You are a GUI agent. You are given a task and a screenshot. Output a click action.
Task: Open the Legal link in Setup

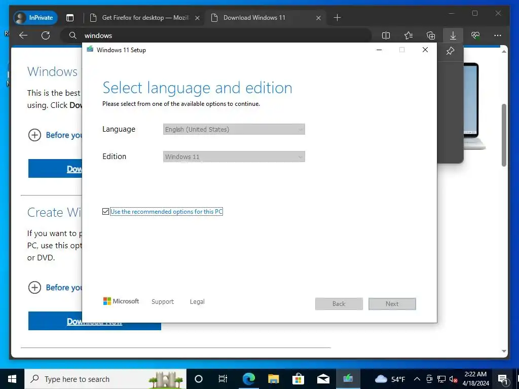tap(197, 302)
